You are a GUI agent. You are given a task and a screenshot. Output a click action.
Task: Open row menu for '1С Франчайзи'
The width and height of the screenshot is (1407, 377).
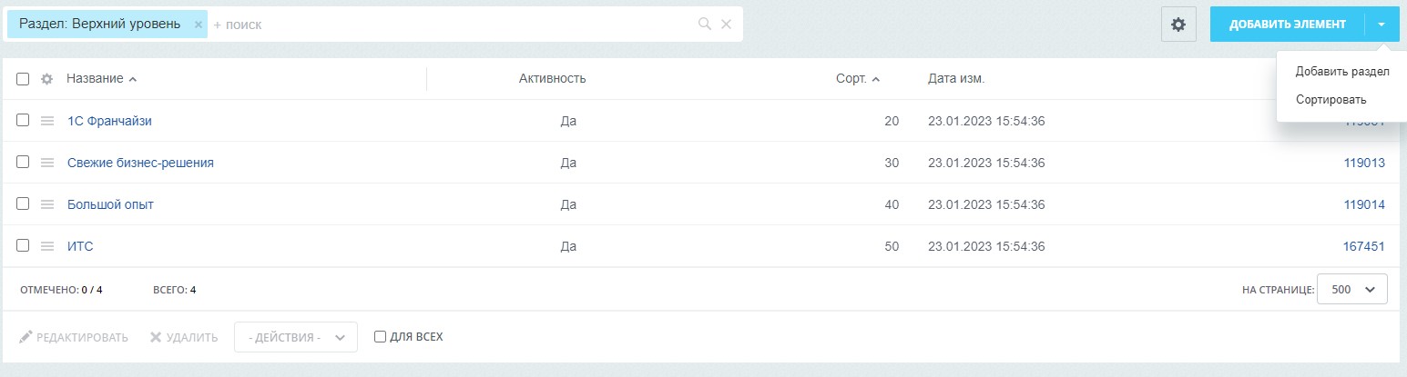point(47,121)
